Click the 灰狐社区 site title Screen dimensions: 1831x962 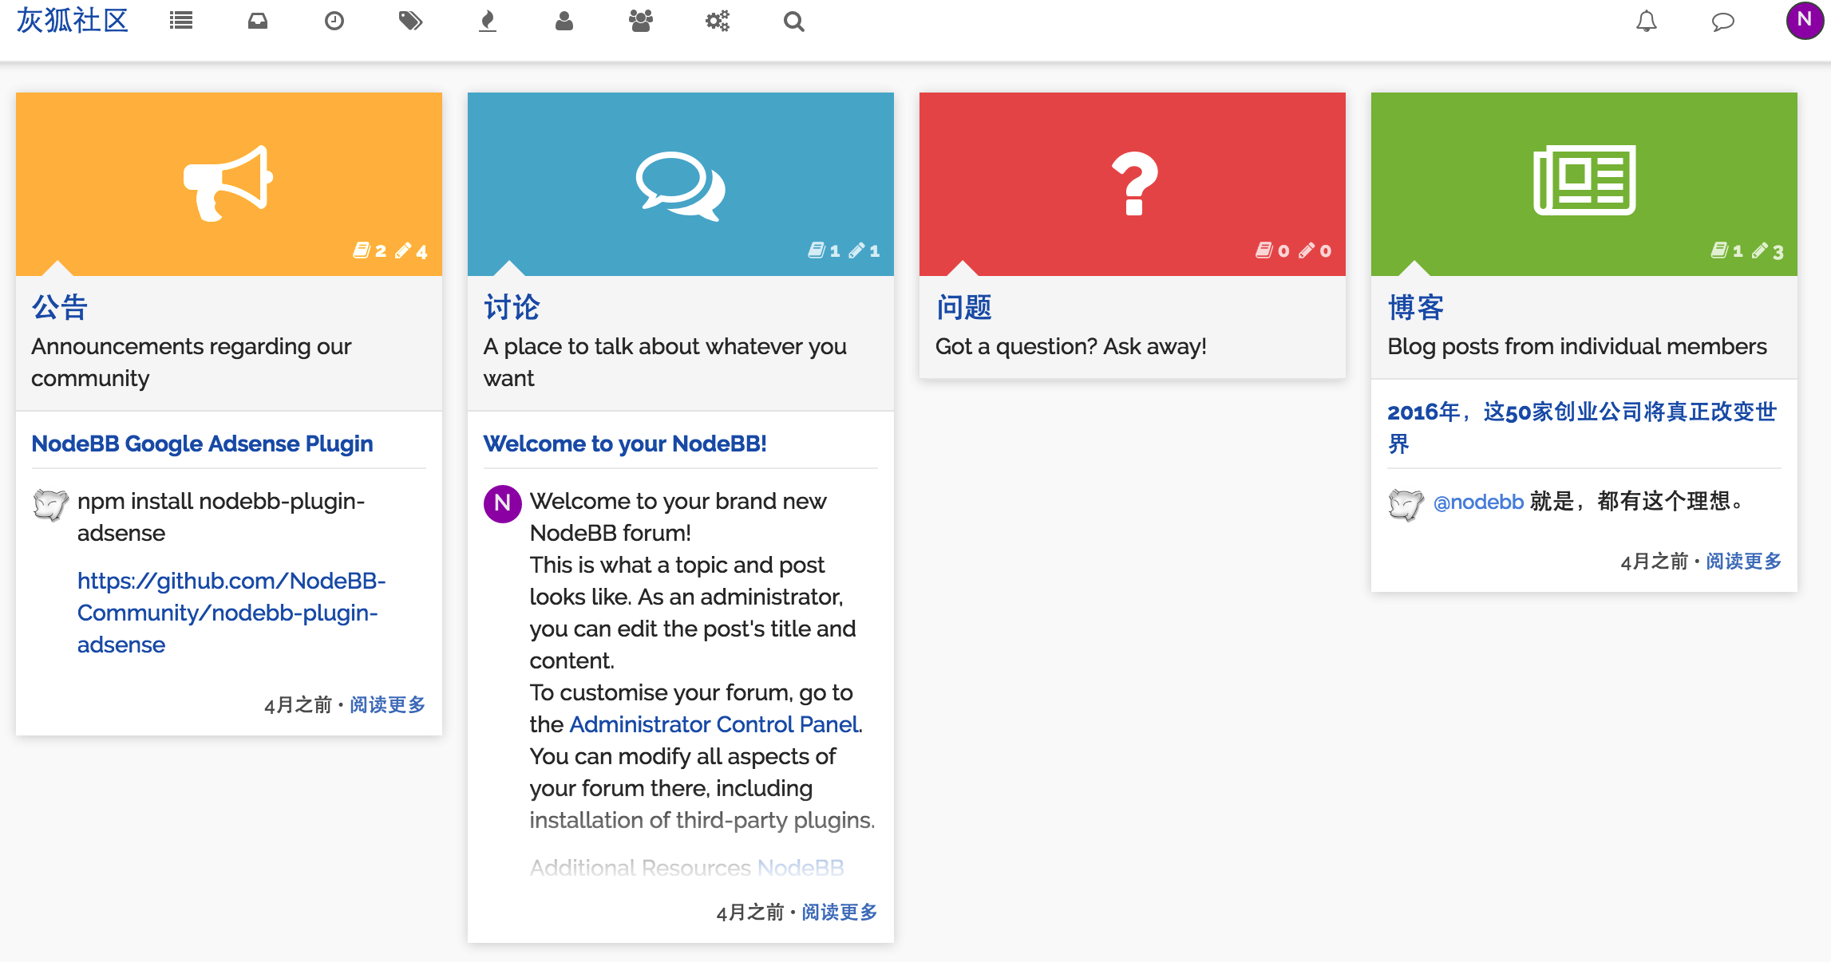point(72,21)
